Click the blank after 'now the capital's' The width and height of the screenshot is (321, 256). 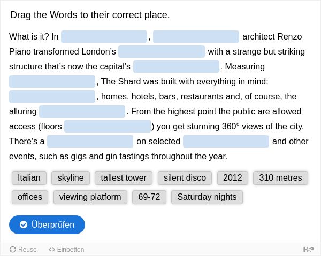click(x=176, y=66)
